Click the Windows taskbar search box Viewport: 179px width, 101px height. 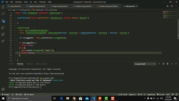coord(29,98)
